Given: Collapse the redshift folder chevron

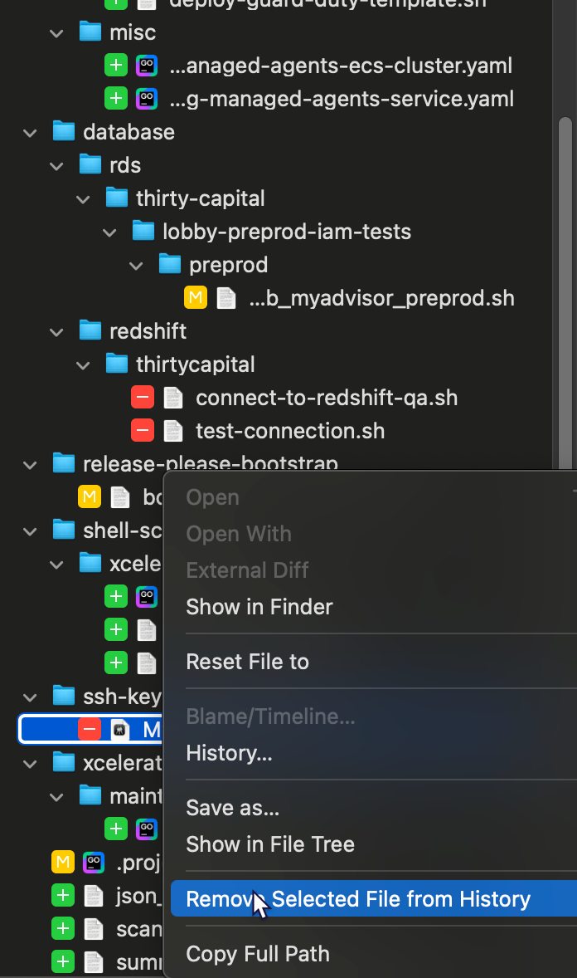Looking at the screenshot, I should pos(57,331).
